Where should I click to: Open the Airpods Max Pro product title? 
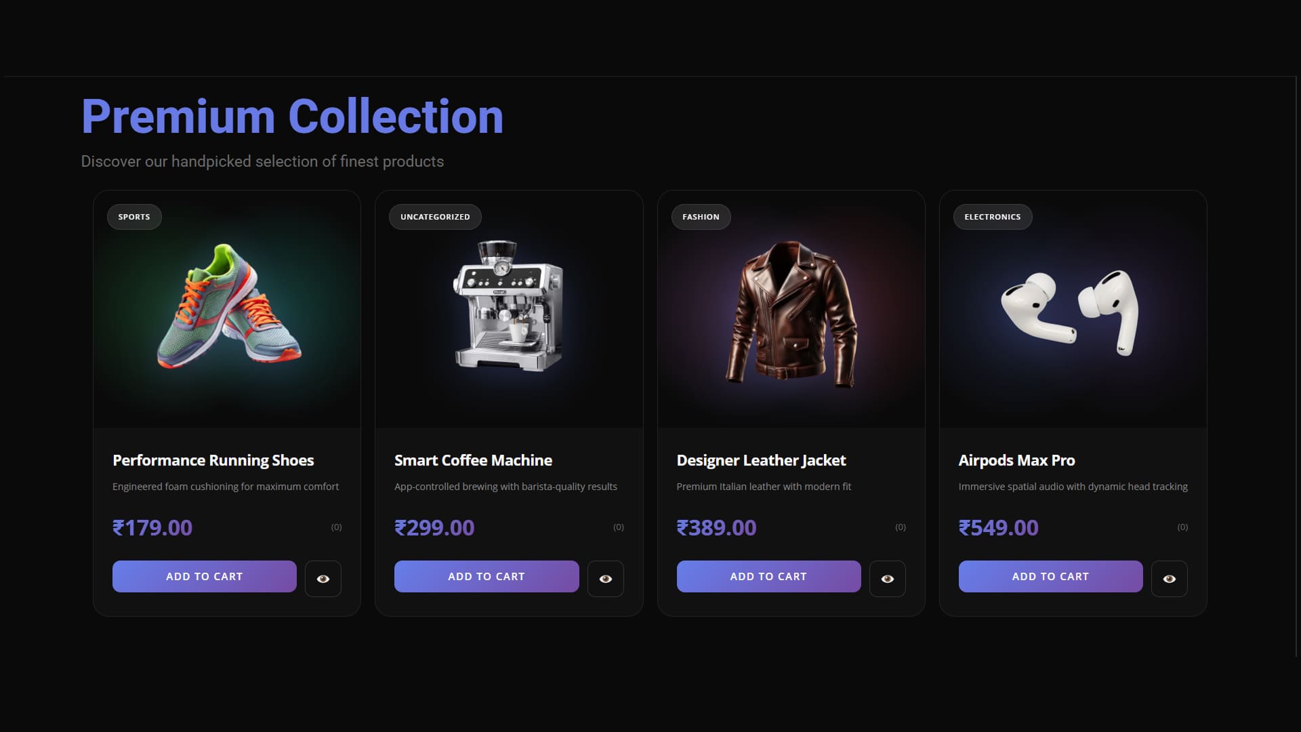pyautogui.click(x=1016, y=460)
